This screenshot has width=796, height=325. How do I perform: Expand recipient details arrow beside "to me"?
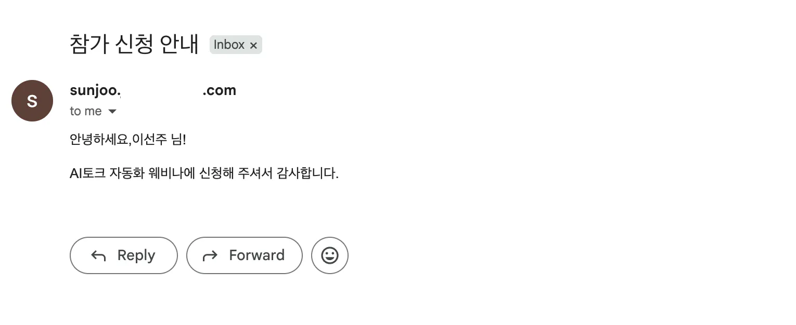tap(112, 112)
